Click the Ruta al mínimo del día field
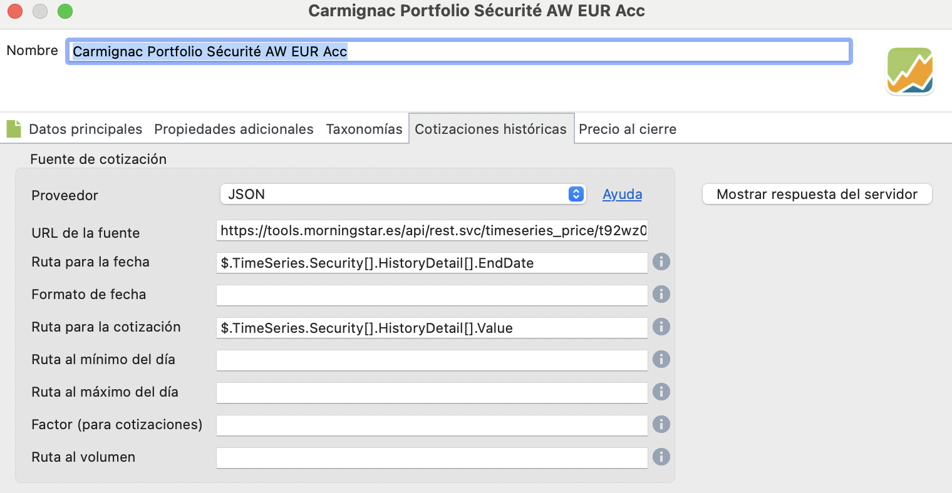952x493 pixels. (x=432, y=360)
